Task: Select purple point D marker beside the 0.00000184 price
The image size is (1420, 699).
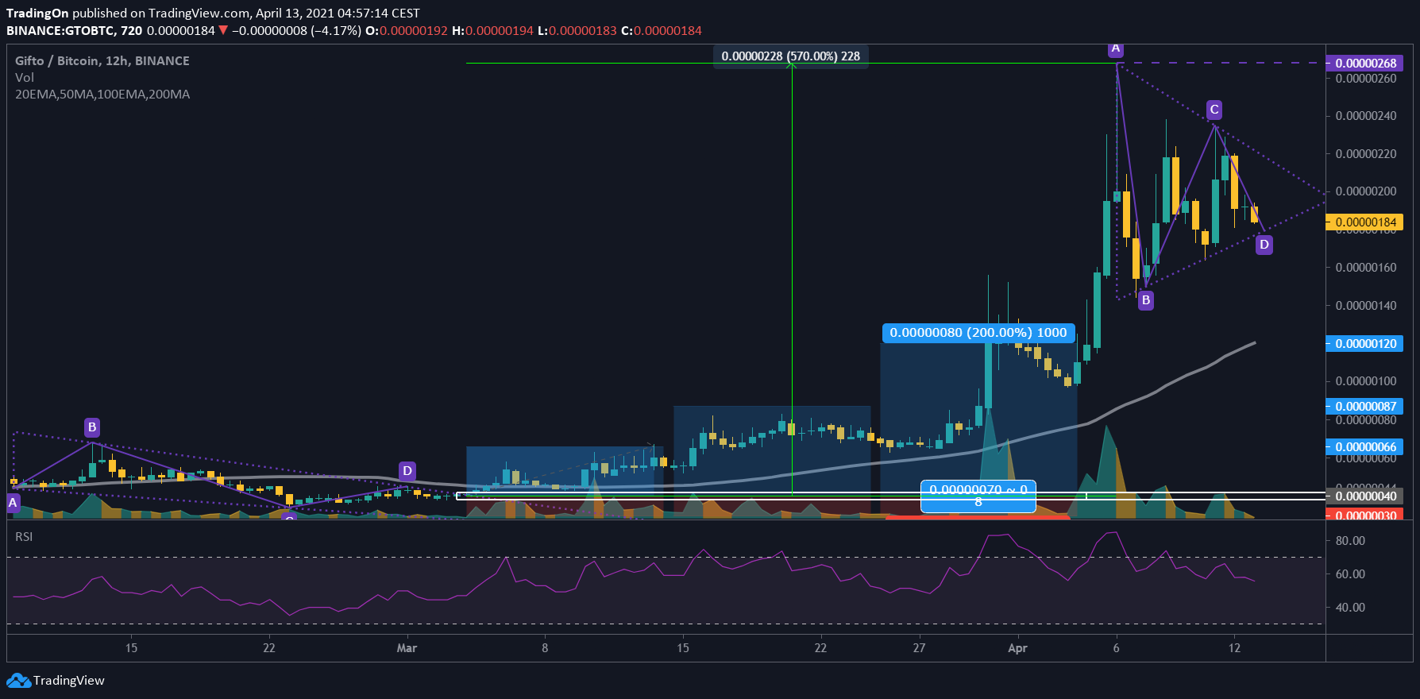Action: [x=1264, y=245]
